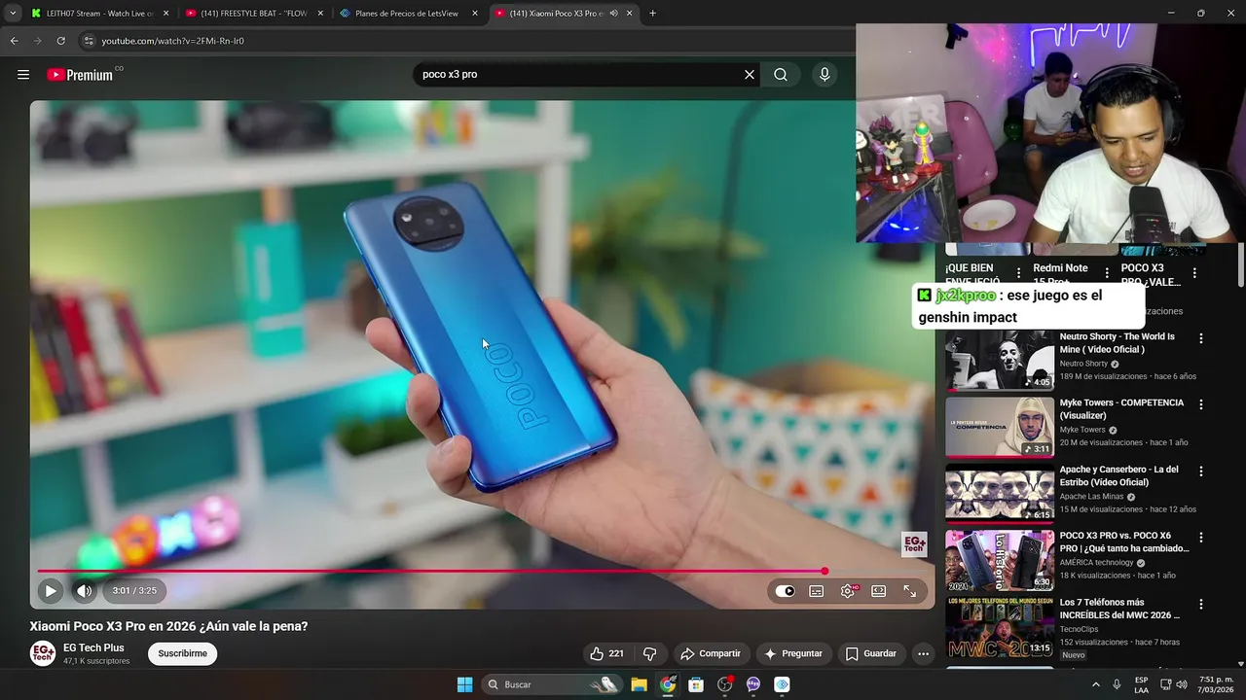Open more actions ellipsis below the video

[x=924, y=653]
